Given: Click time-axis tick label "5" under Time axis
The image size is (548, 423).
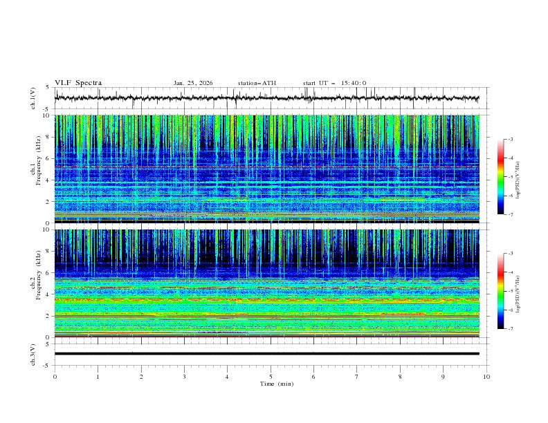Looking at the screenshot, I should click(x=271, y=377).
